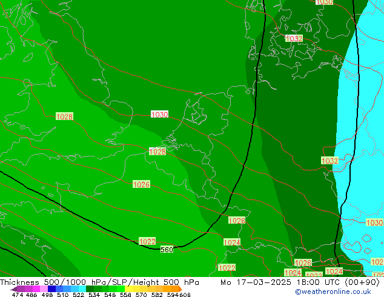Click the 1022 label beside the 560 contour

(x=147, y=241)
